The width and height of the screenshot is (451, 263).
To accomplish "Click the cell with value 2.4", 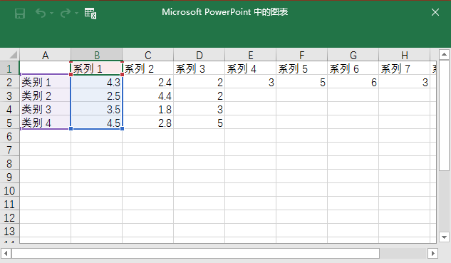I will 148,82.
